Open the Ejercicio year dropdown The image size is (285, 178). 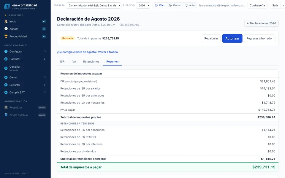pos(143,5)
